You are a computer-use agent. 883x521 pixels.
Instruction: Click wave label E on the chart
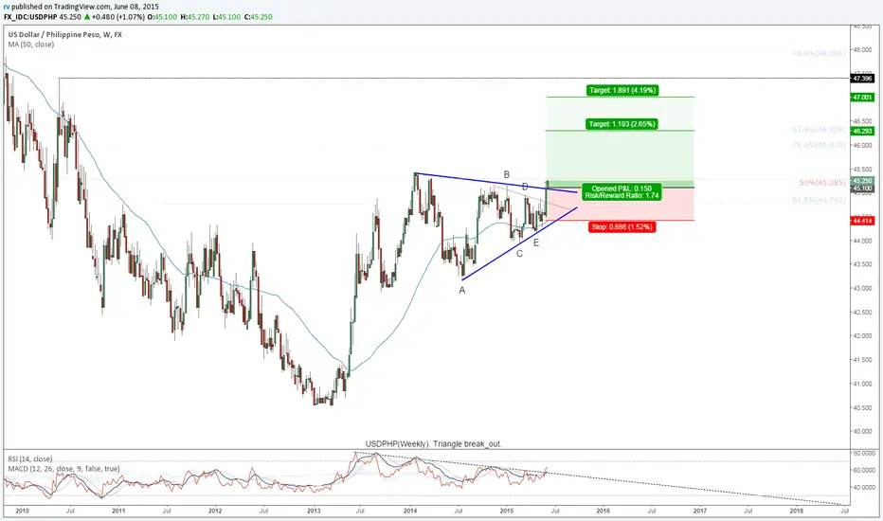tap(536, 243)
